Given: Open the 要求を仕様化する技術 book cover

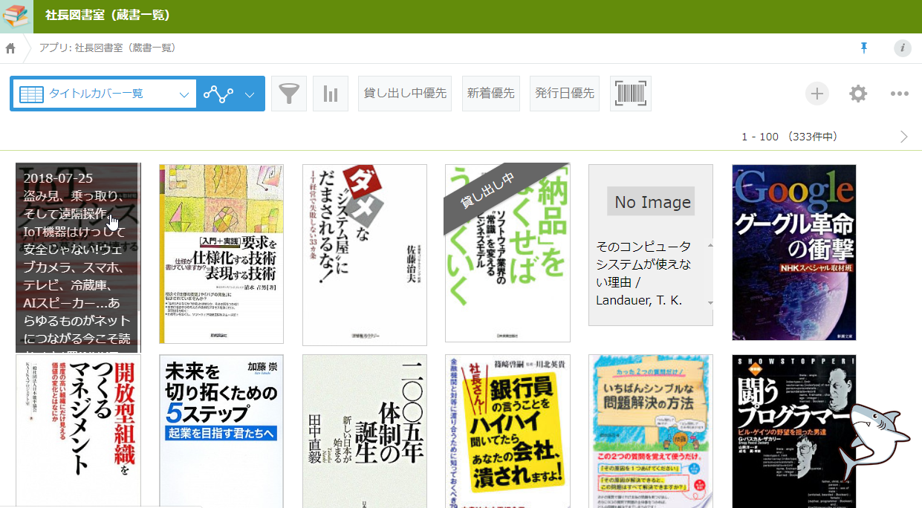Looking at the screenshot, I should 221,254.
